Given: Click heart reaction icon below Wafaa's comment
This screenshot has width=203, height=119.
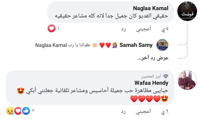Looking at the screenshot, I should tap(18, 111).
